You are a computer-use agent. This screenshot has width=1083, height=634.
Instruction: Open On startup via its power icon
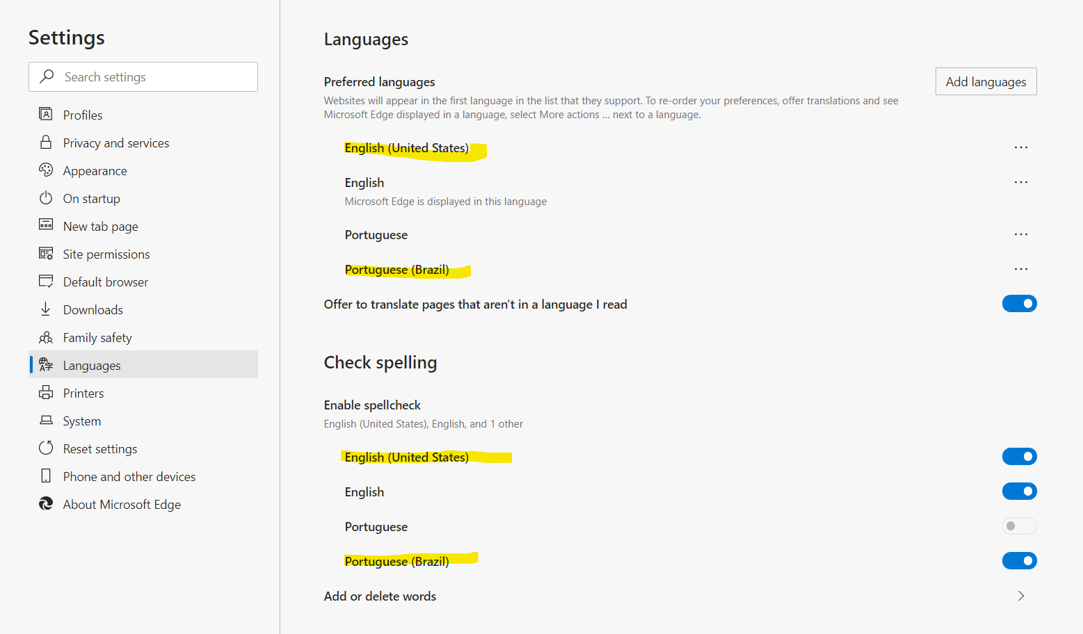click(x=46, y=198)
